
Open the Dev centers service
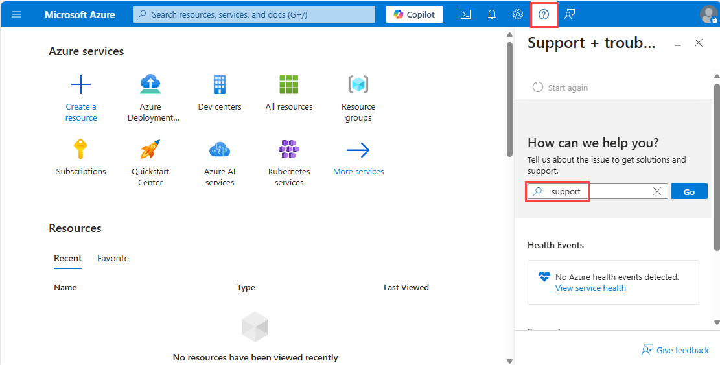pos(220,84)
